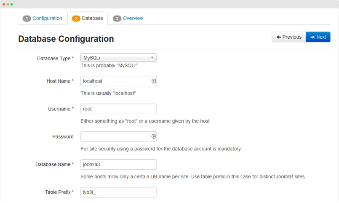The height and width of the screenshot is (203, 339).
Task: Focus the Username field containing root
Action: tap(118, 109)
